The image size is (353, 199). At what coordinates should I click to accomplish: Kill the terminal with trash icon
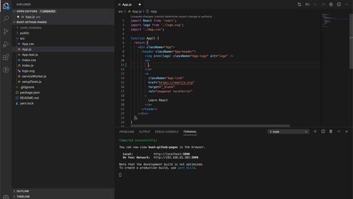coord(331,132)
